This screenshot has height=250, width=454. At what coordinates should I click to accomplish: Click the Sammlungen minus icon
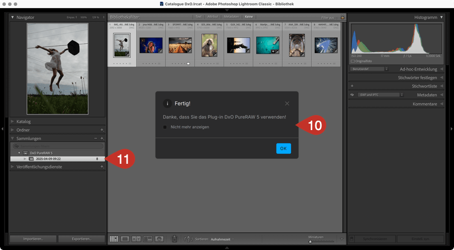(95, 139)
